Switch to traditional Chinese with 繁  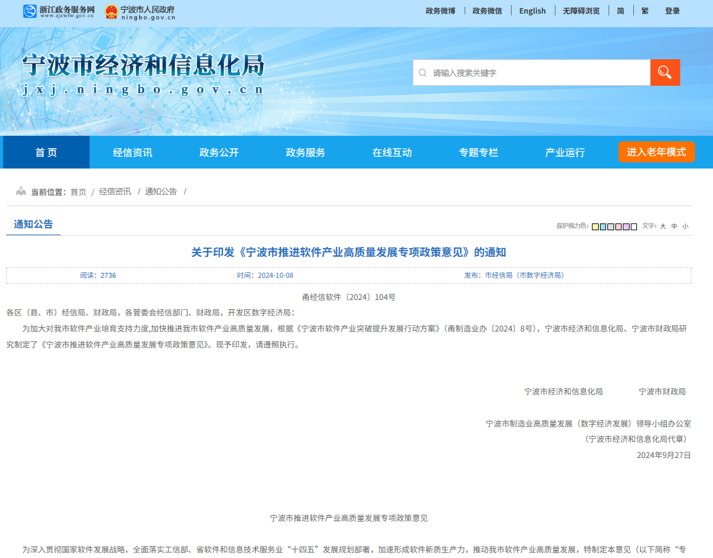[644, 10]
